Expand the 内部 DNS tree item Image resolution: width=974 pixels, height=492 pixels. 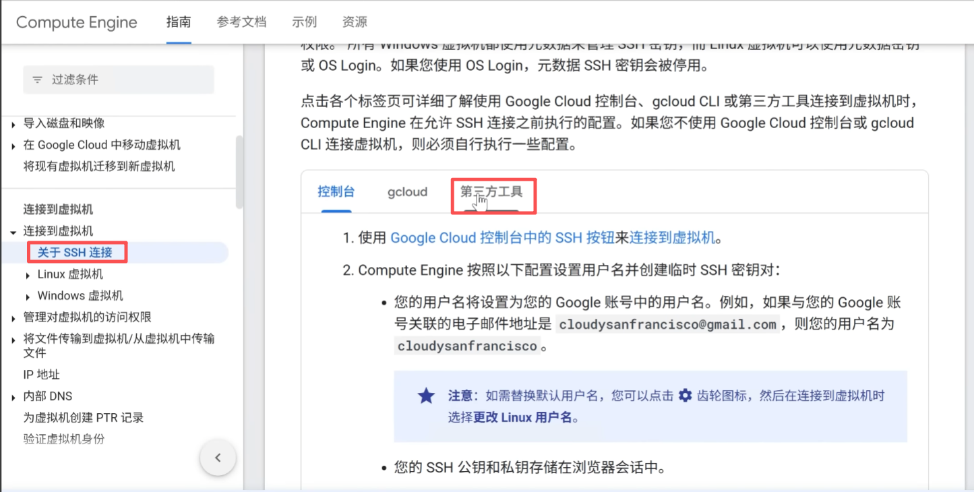tap(13, 397)
